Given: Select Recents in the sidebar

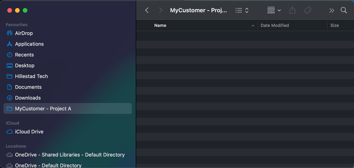Looking at the screenshot, I should [x=24, y=55].
